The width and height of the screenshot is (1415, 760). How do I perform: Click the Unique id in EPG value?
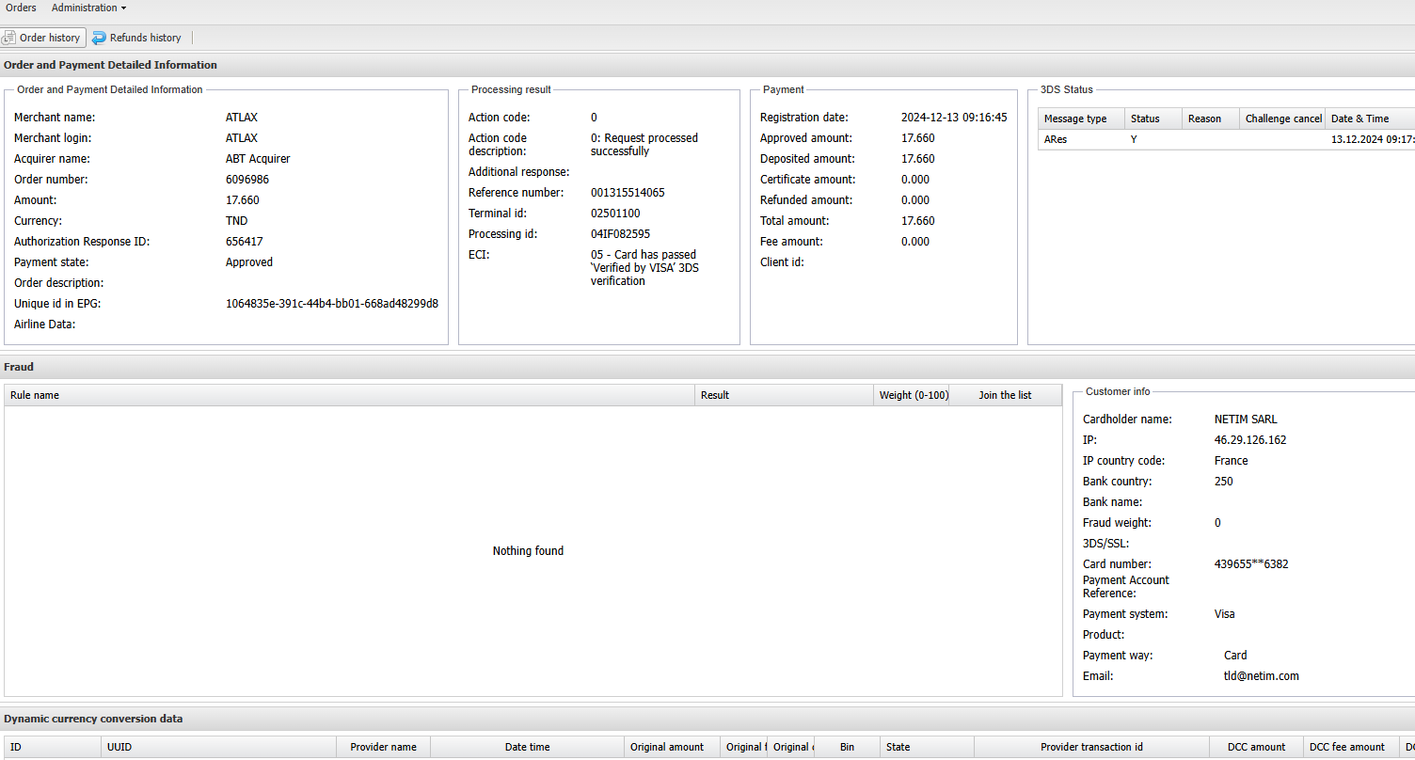point(331,304)
